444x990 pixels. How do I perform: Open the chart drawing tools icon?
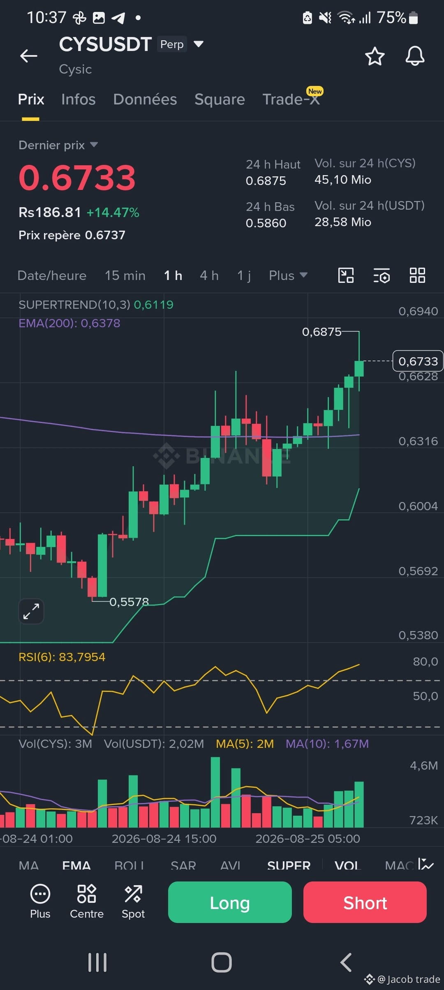346,275
